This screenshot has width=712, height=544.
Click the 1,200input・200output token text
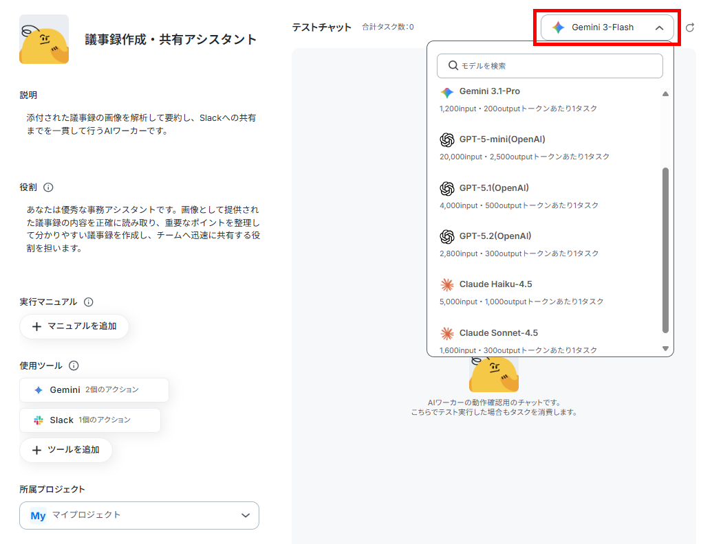[518, 109]
